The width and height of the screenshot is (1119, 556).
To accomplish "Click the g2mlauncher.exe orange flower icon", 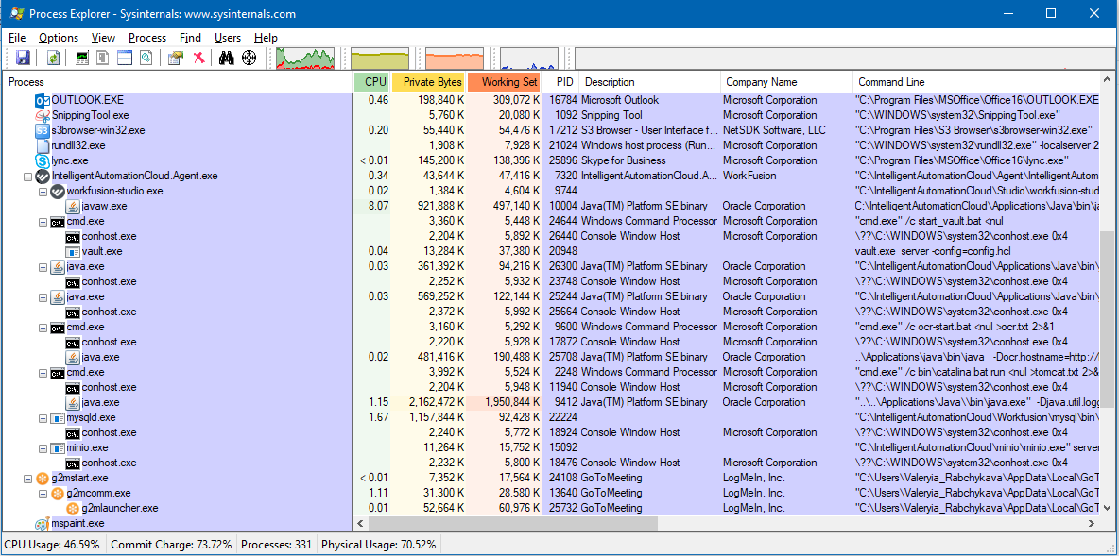I will coord(73,508).
